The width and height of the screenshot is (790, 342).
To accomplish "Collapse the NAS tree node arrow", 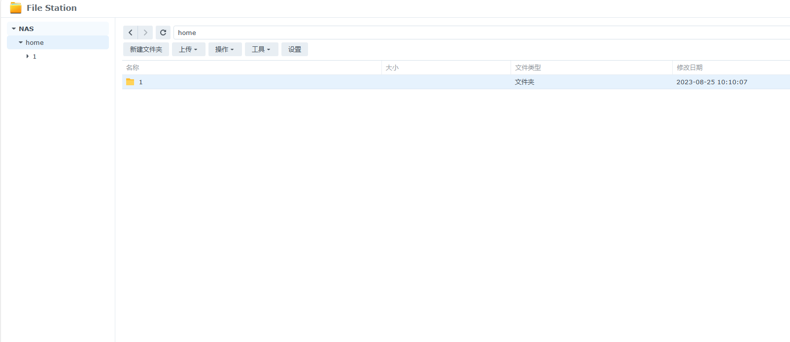I will coord(14,29).
